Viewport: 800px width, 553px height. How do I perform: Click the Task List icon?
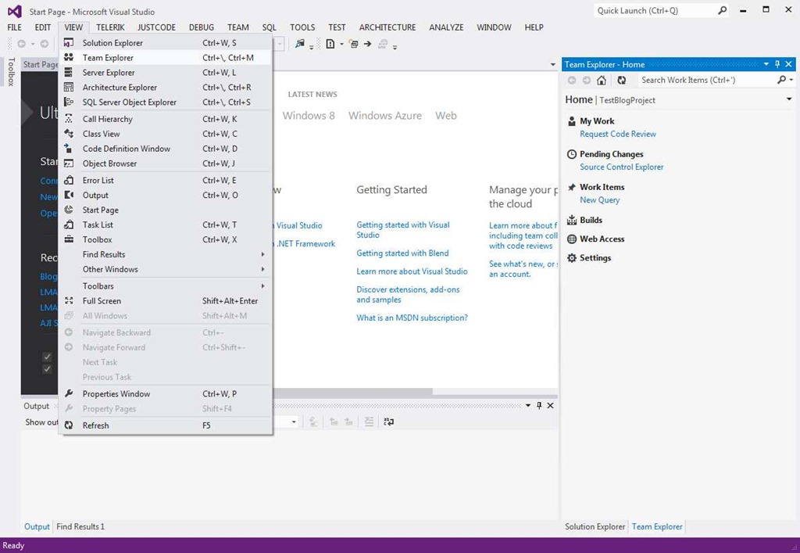tap(69, 224)
